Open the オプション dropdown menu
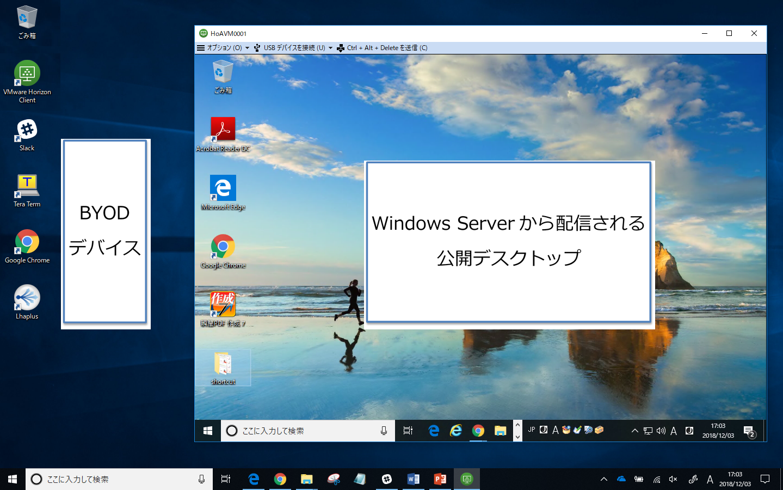 [x=223, y=48]
